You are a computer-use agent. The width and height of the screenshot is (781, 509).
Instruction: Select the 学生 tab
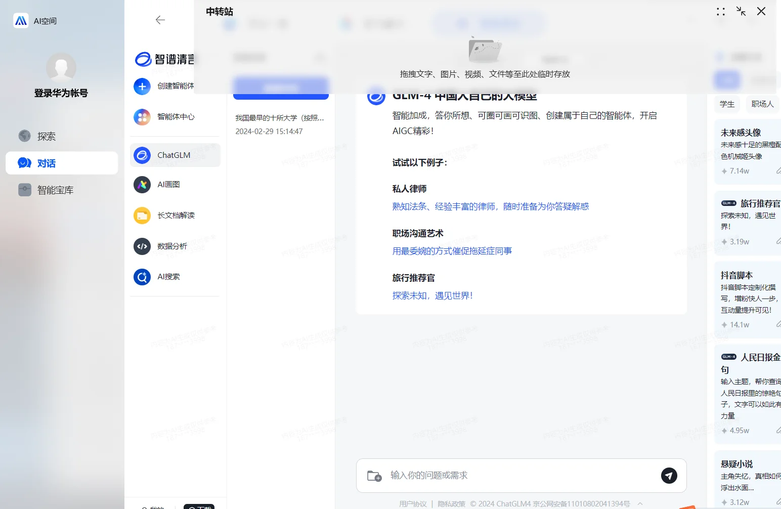[x=727, y=104]
